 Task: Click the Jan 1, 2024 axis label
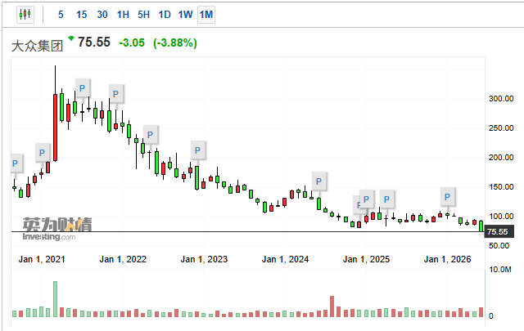point(285,259)
